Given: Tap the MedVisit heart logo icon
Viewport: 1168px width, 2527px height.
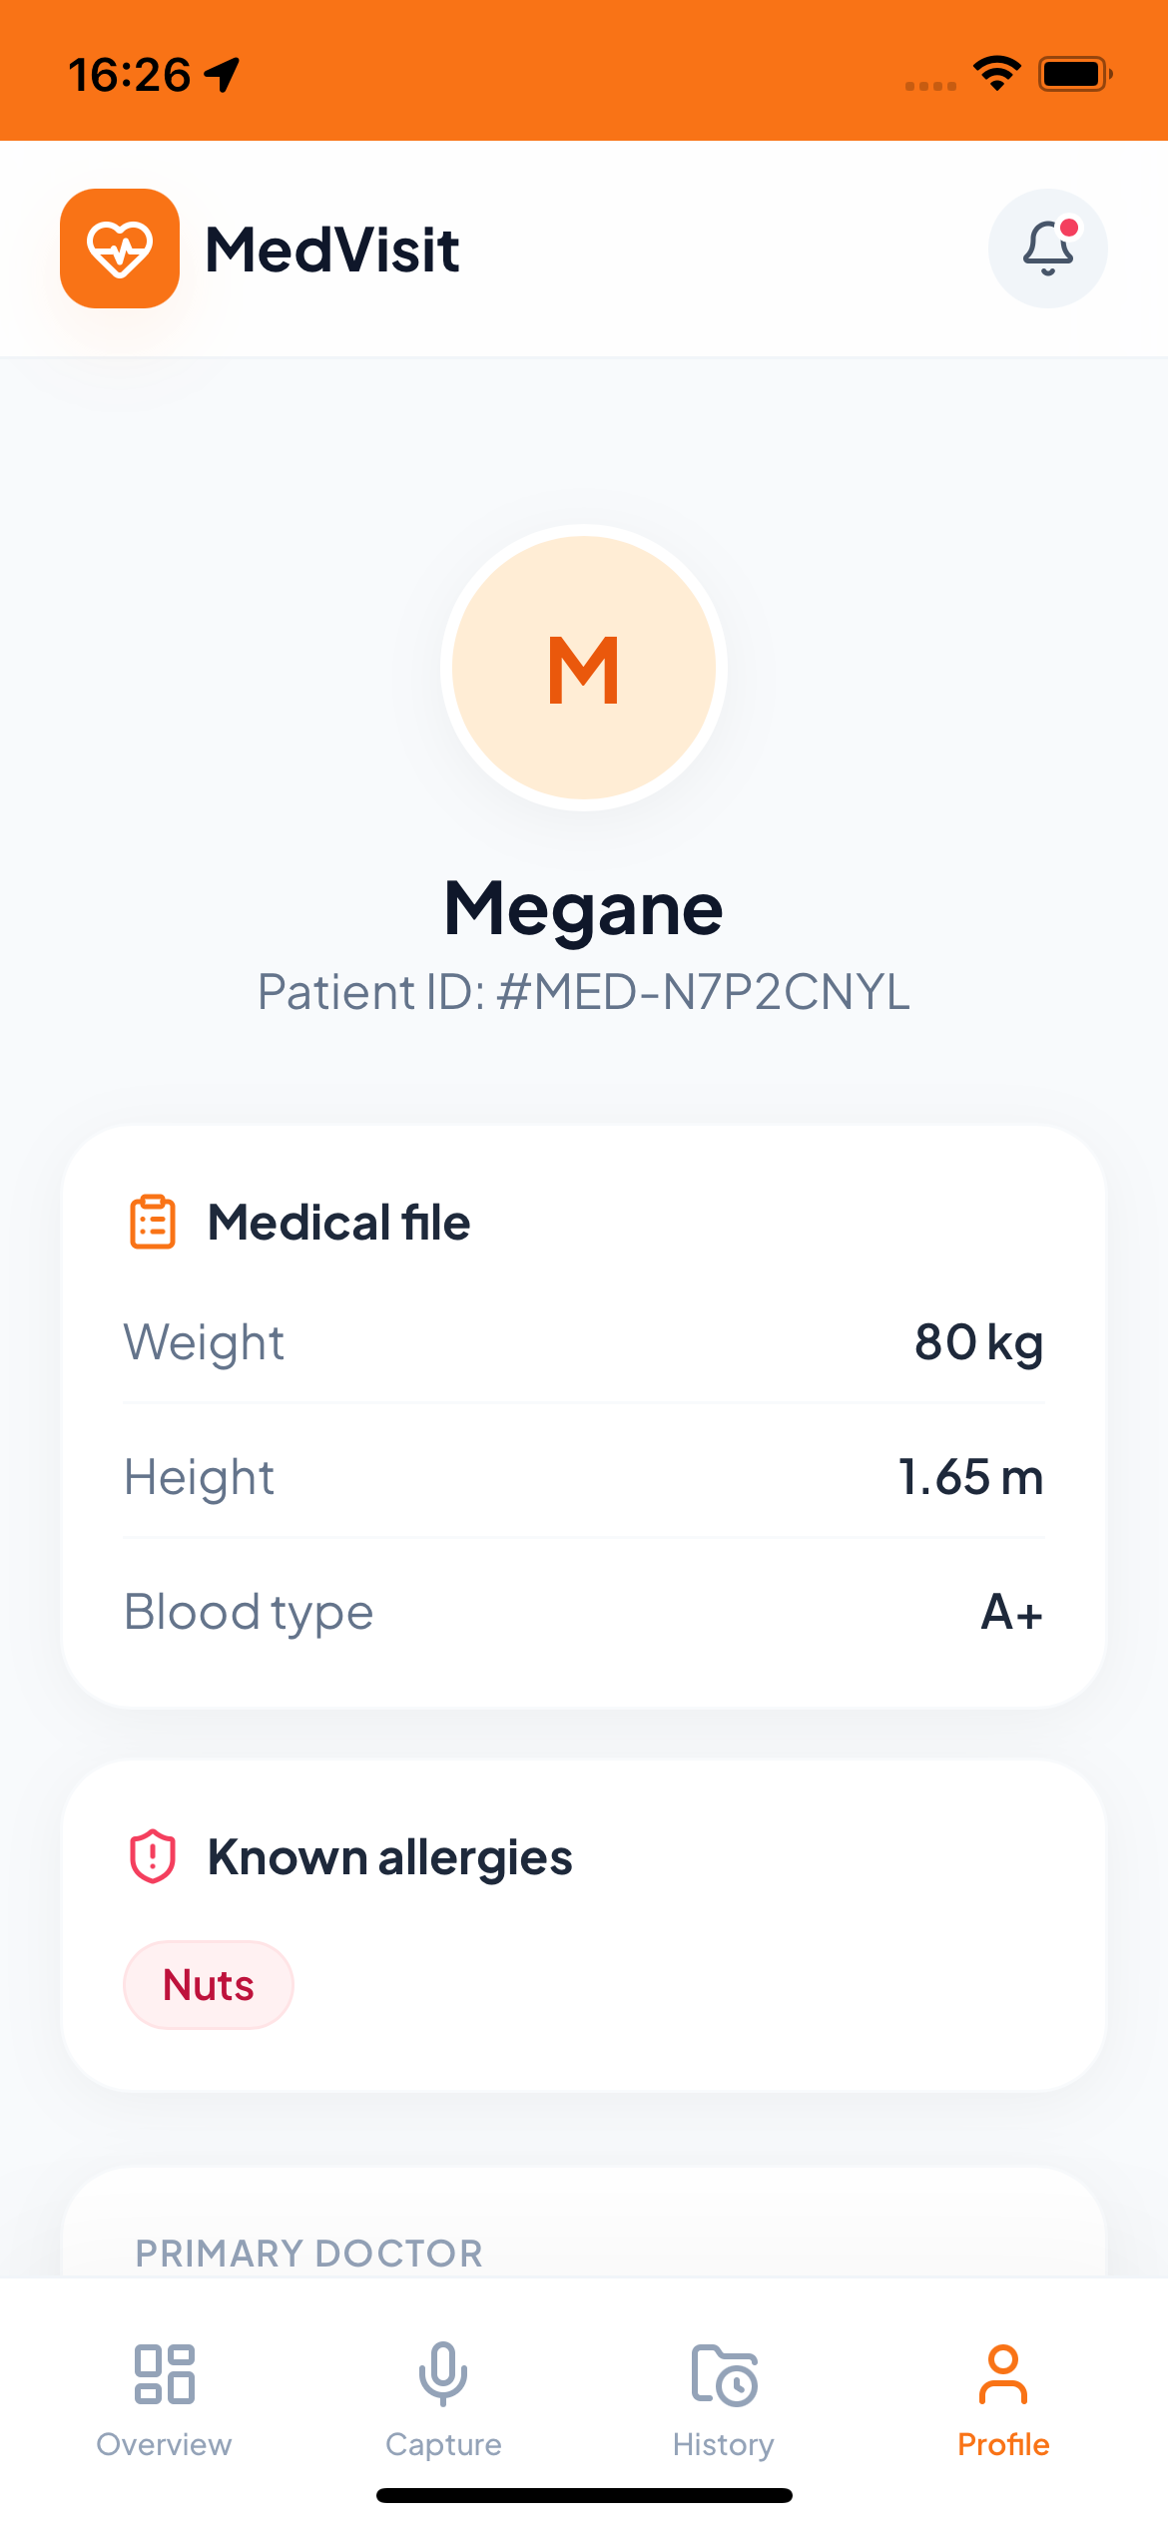Looking at the screenshot, I should (x=120, y=249).
